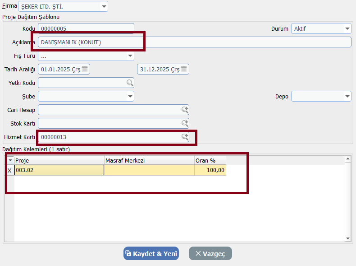Expand the Fiş Türü dropdown

130,56
